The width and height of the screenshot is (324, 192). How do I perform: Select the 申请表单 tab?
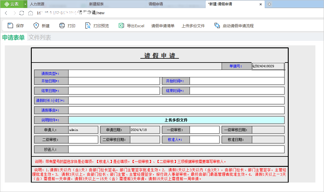tap(13, 37)
